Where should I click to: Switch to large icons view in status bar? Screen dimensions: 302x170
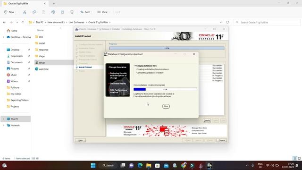click(x=299, y=158)
